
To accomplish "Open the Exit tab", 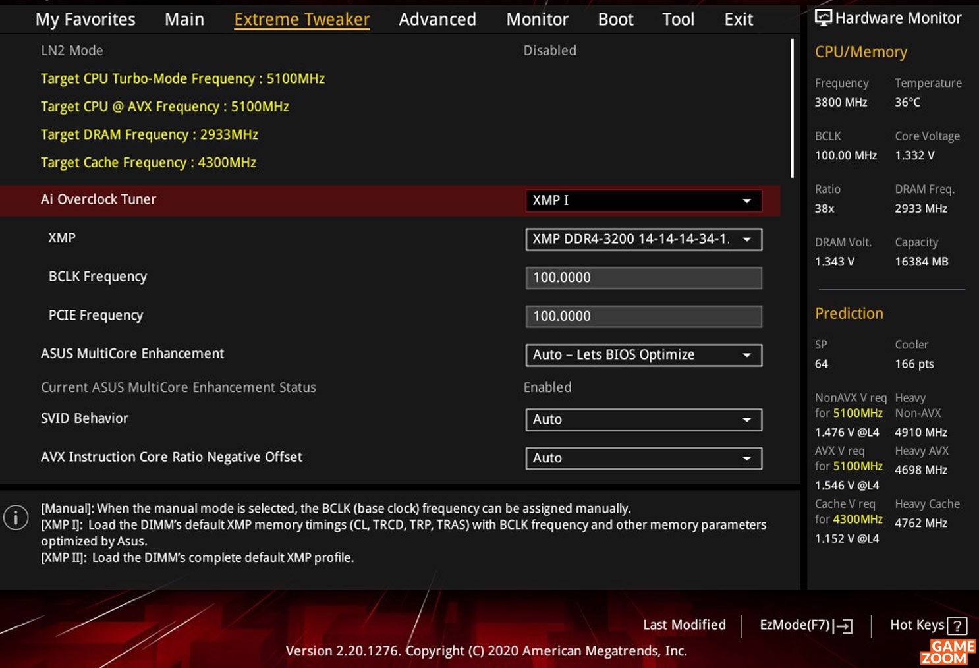I will click(739, 20).
